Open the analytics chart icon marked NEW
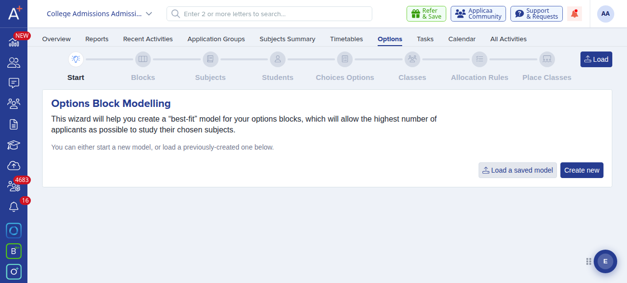This screenshot has height=283, width=627. 14,42
